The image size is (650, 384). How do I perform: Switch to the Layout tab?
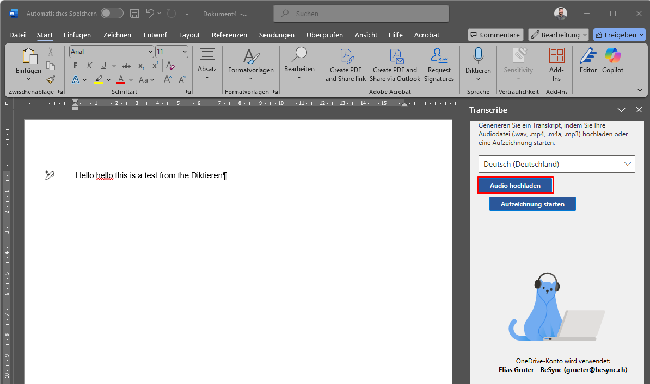[189, 35]
